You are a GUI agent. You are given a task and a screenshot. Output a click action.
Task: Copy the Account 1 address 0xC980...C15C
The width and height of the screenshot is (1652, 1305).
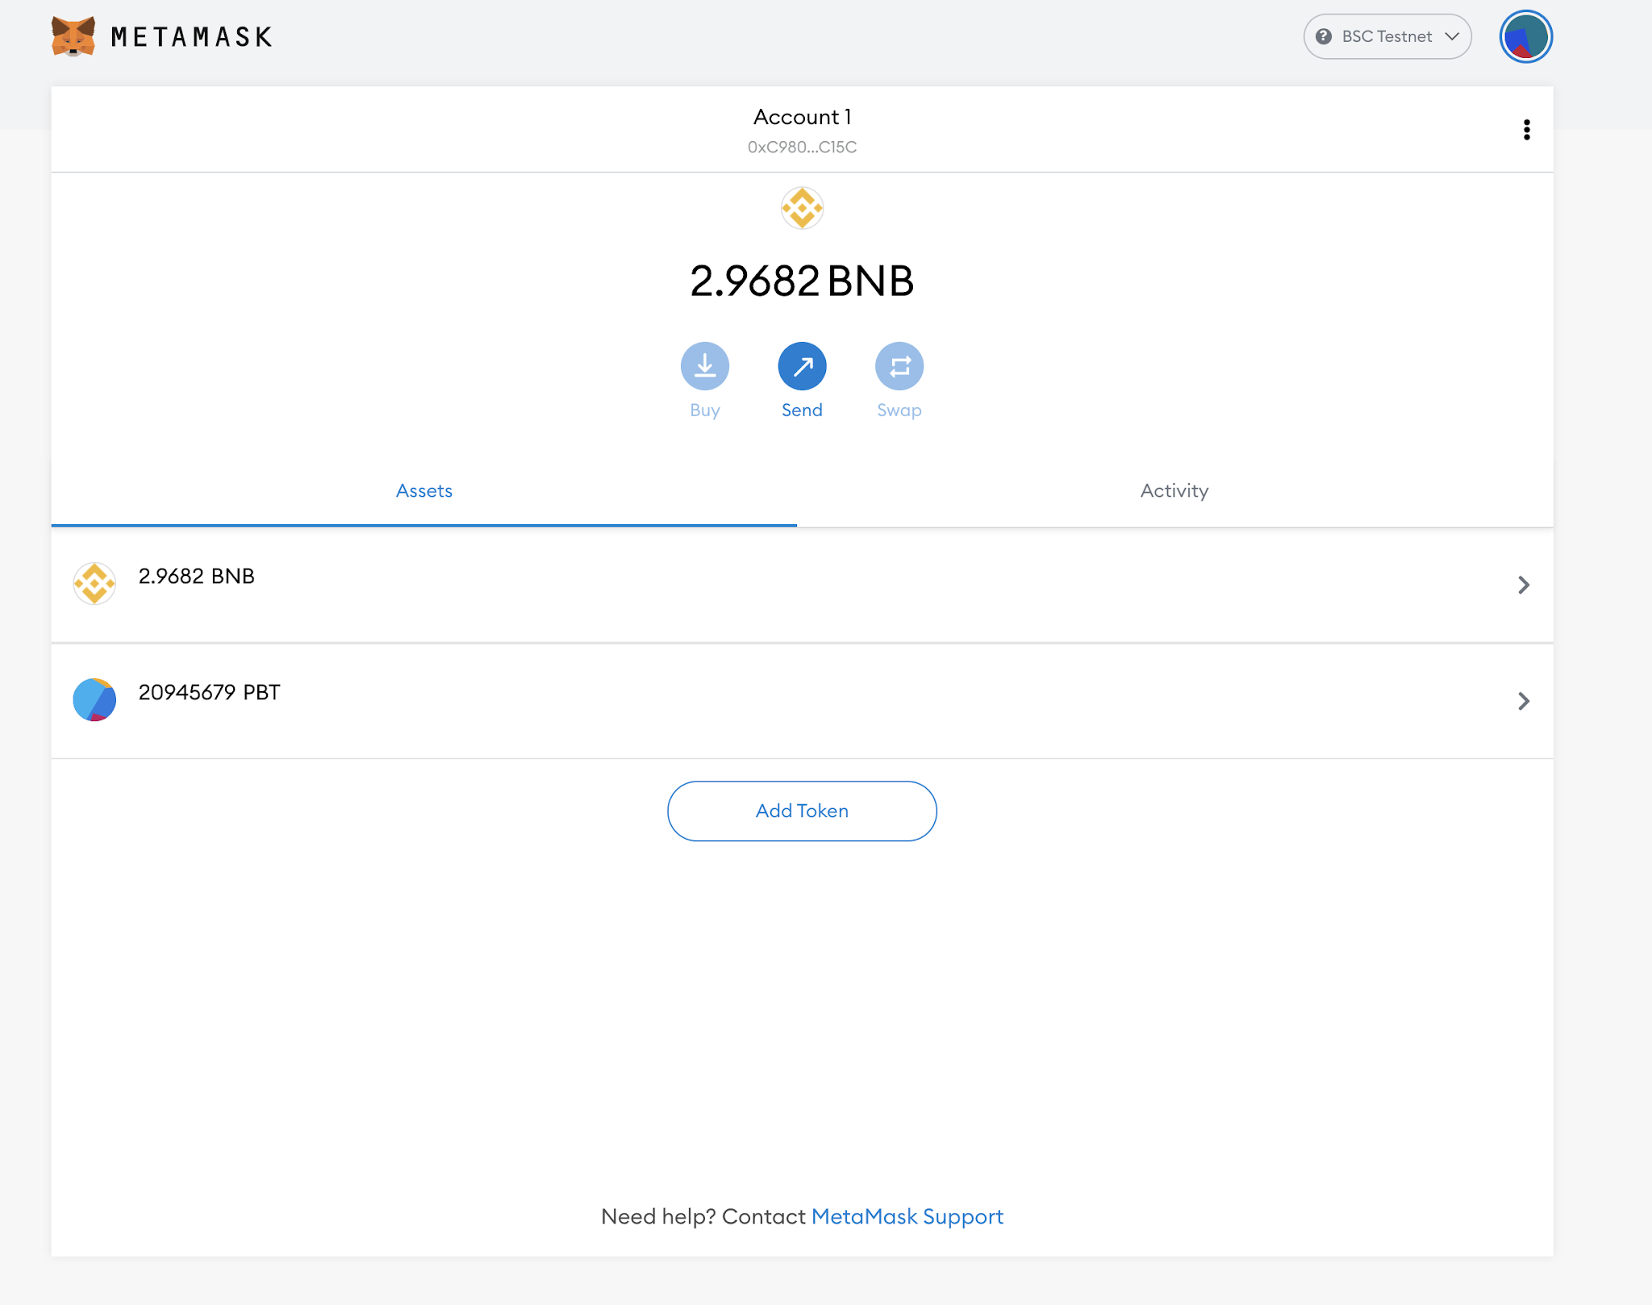802,147
